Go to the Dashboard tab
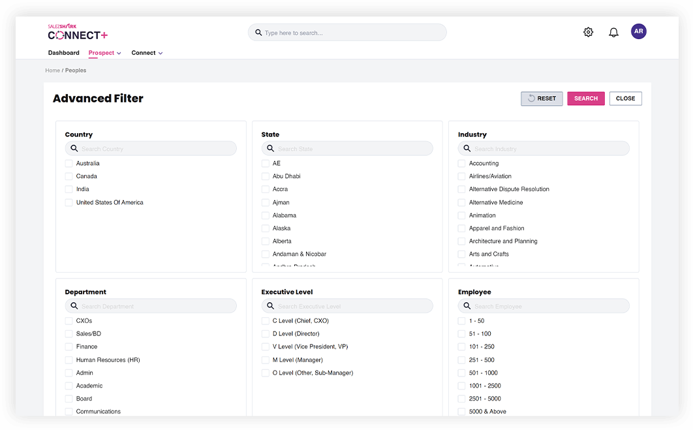Screen dimensions: 693x430 coord(63,53)
